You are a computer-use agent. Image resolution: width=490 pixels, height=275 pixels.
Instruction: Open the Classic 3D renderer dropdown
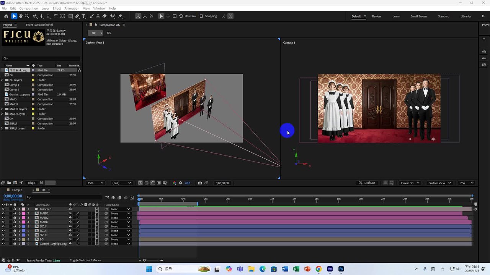(410, 183)
